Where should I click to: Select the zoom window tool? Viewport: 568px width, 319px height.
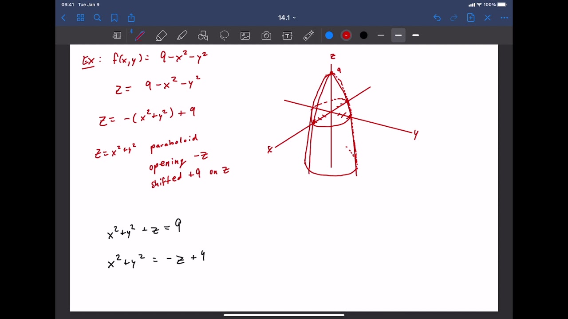(x=117, y=35)
